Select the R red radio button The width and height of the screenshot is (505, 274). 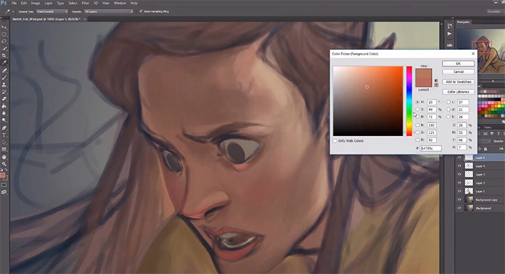click(417, 125)
